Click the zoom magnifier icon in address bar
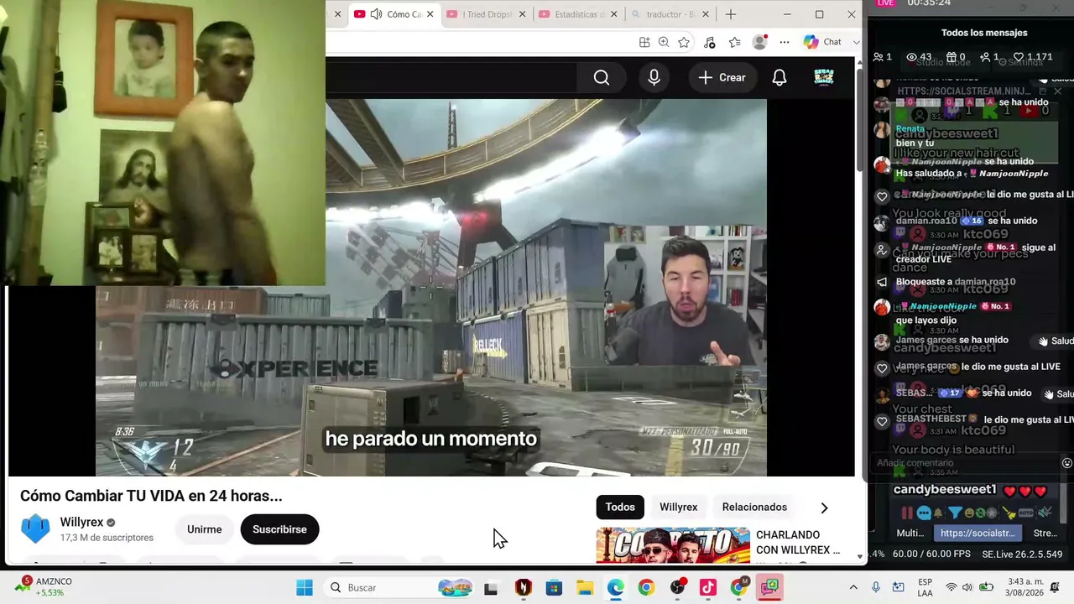 (x=664, y=42)
